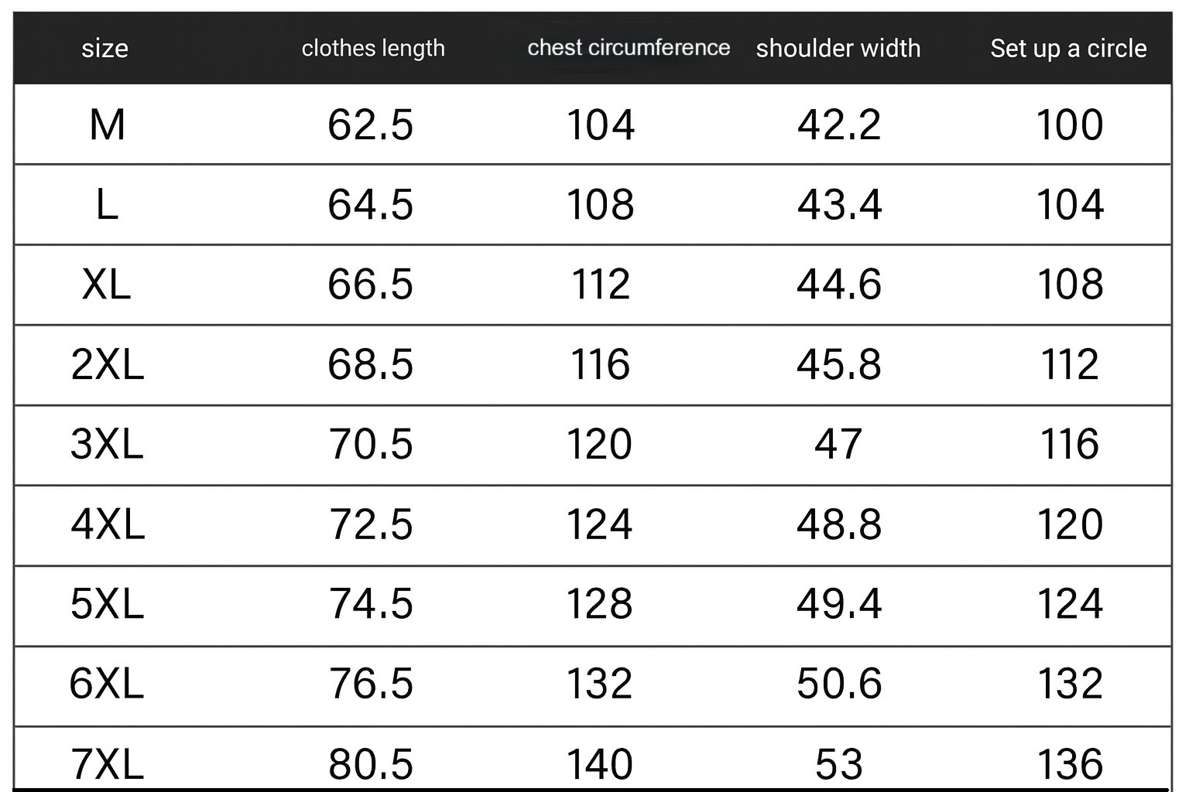Screen dimensions: 1189x792
Task: Select the value 136 in 7XL row
Action: [x=1070, y=764]
